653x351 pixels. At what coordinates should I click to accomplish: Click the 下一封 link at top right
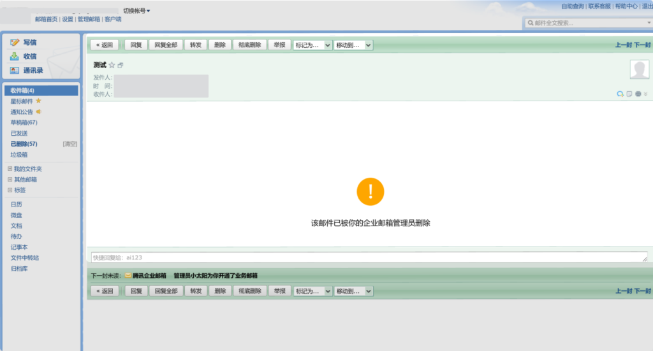click(x=642, y=45)
